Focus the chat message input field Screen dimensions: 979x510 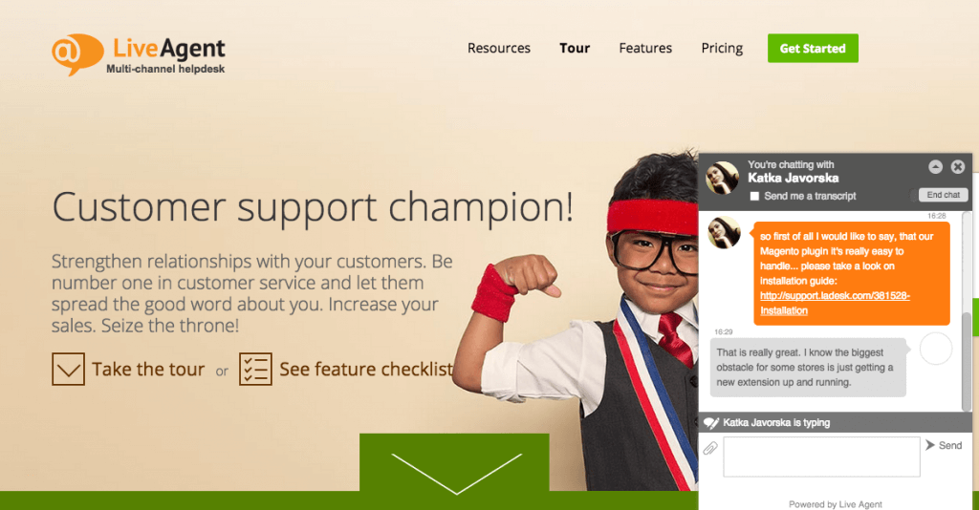click(x=821, y=457)
